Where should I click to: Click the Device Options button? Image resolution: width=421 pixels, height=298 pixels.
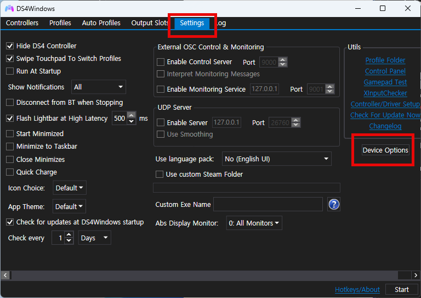point(385,150)
